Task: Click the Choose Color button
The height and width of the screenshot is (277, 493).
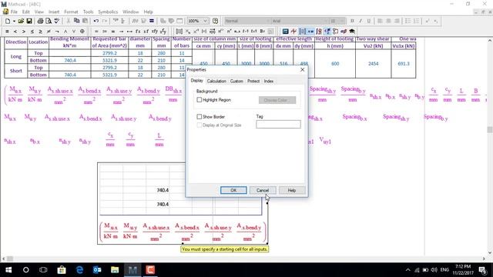Action: pyautogui.click(x=277, y=100)
